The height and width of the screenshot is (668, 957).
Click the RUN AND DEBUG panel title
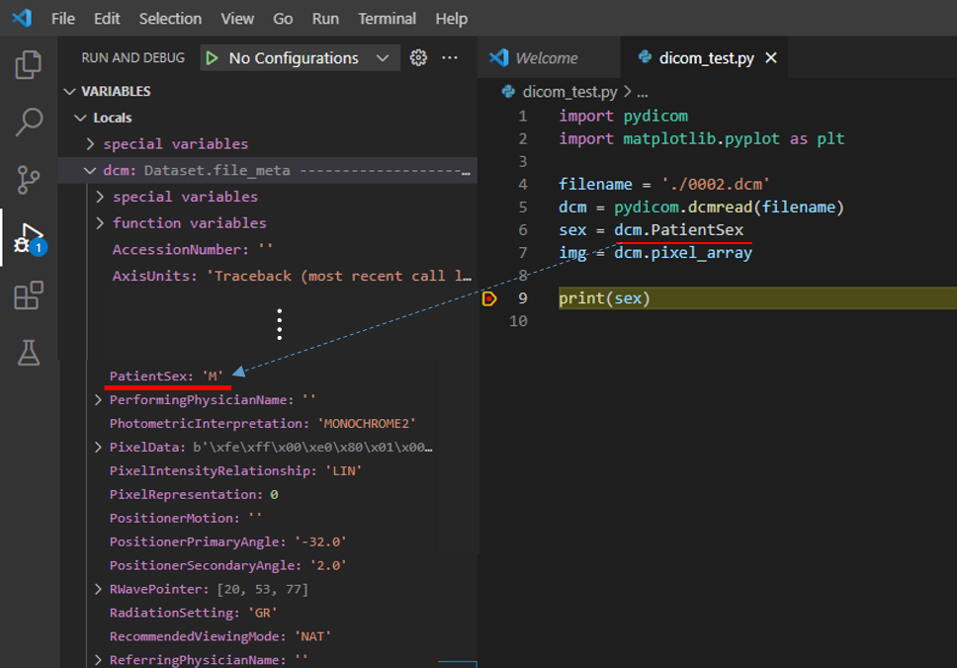pyautogui.click(x=133, y=58)
